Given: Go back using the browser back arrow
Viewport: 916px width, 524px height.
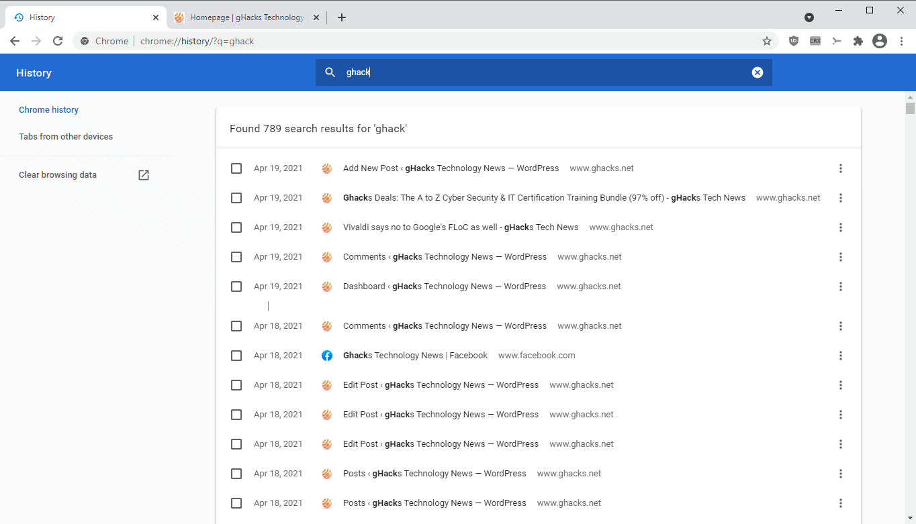Looking at the screenshot, I should 15,41.
